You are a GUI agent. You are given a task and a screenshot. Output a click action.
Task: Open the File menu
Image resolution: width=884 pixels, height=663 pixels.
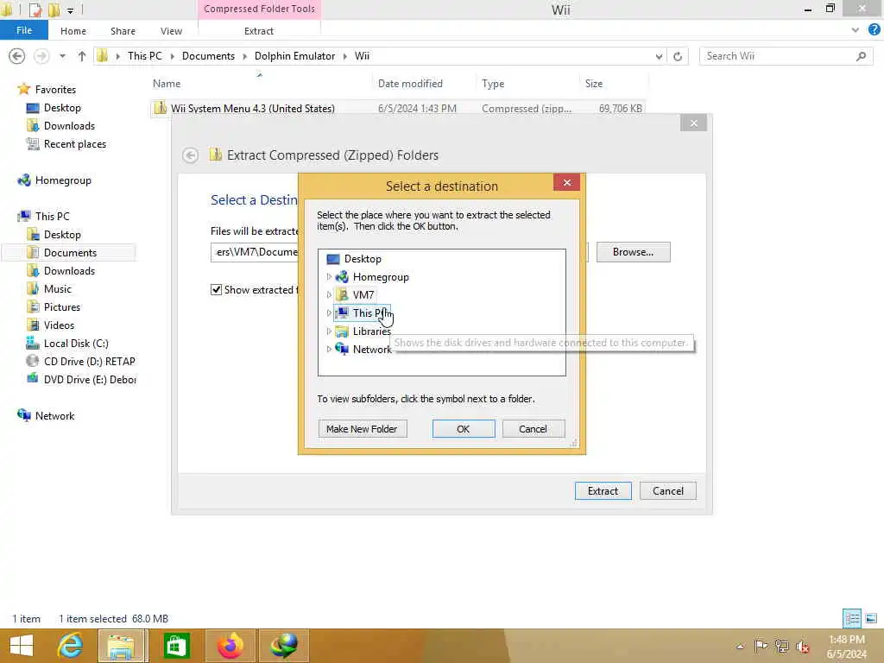24,30
